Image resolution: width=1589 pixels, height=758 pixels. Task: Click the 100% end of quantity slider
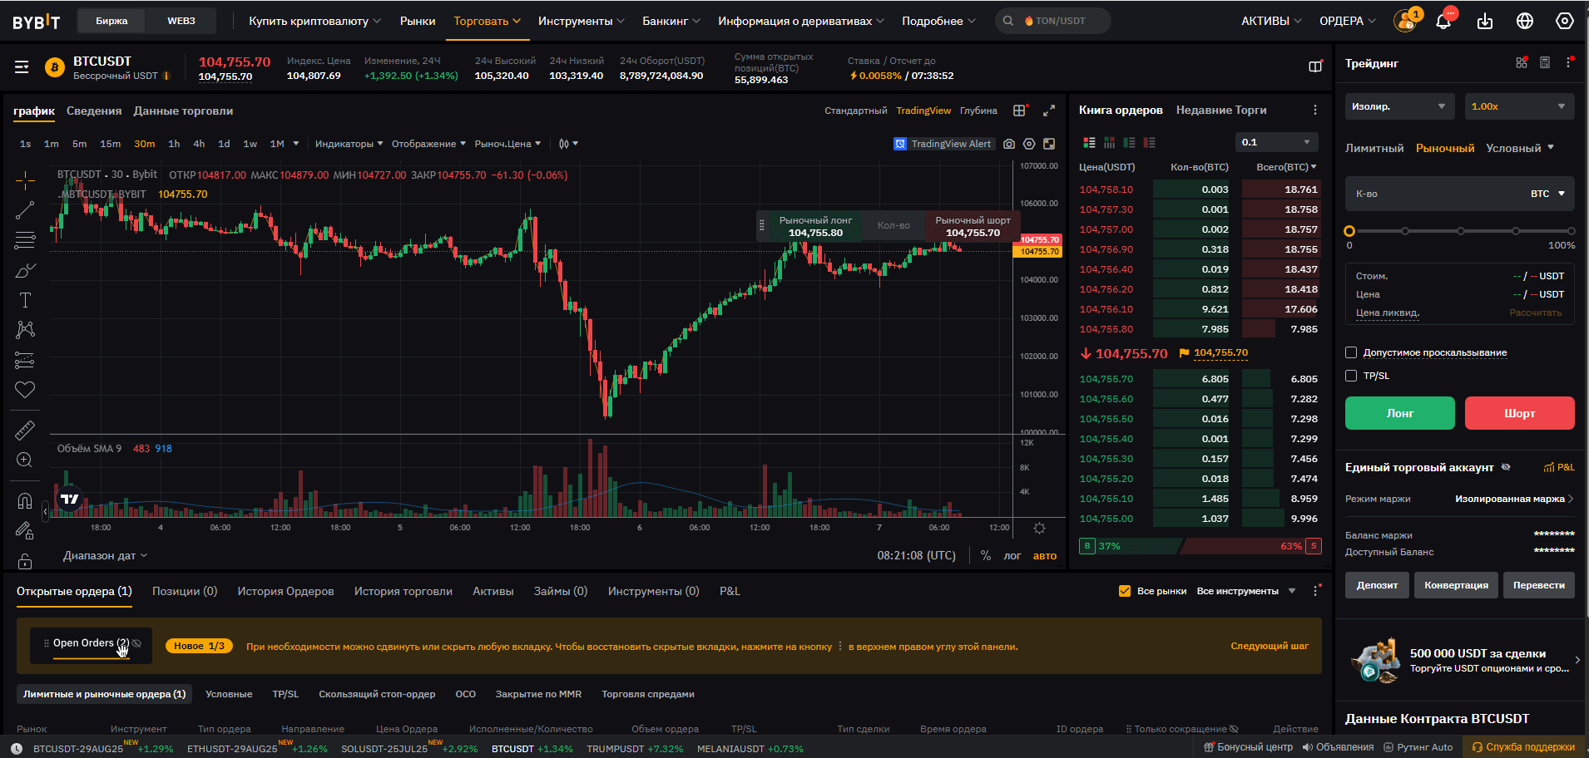coord(1571,231)
